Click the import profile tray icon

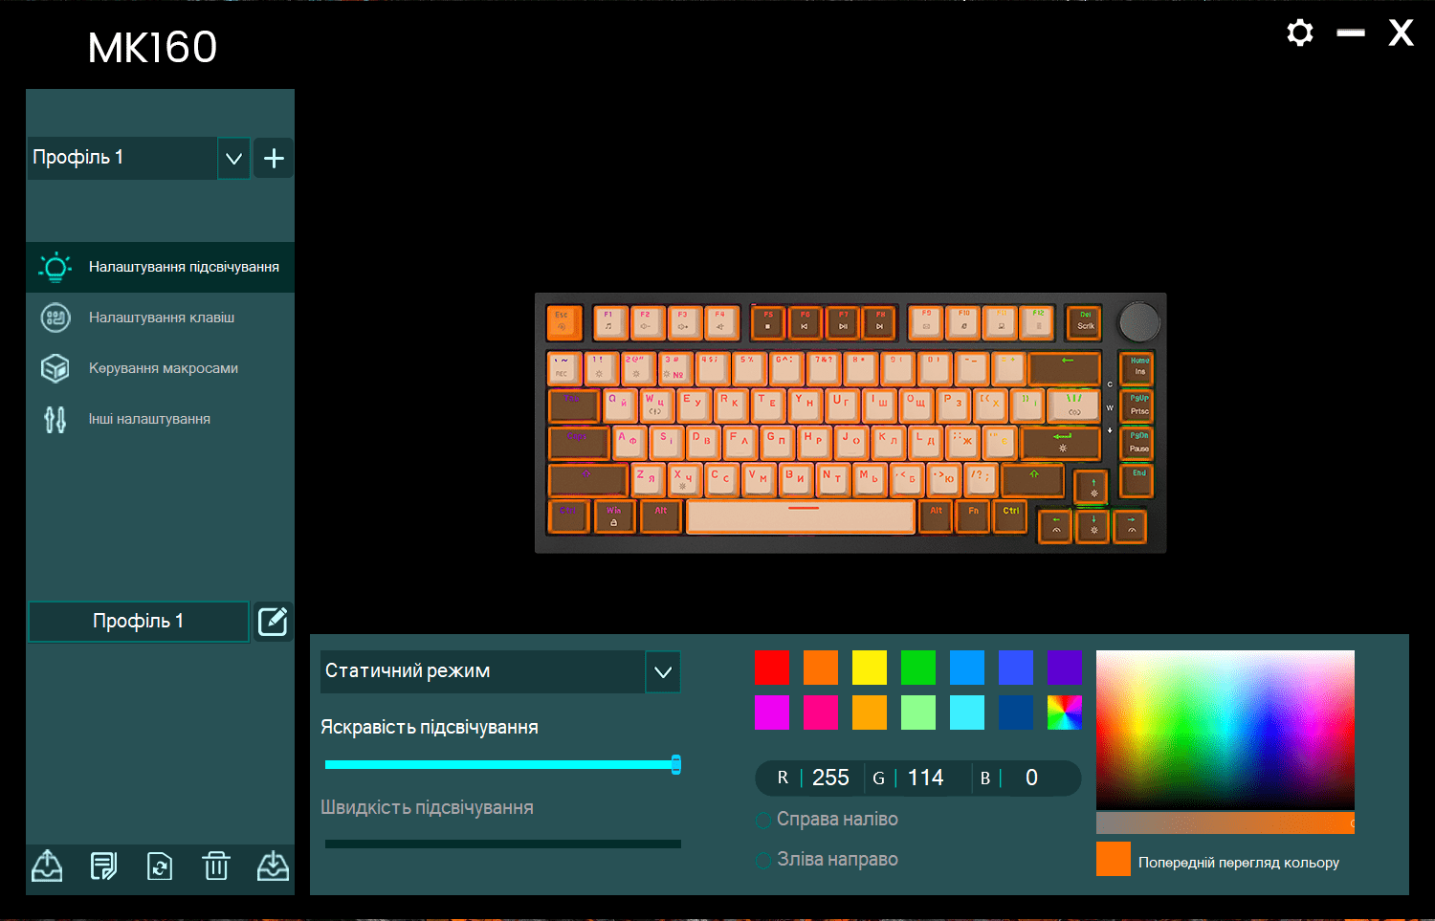(273, 866)
